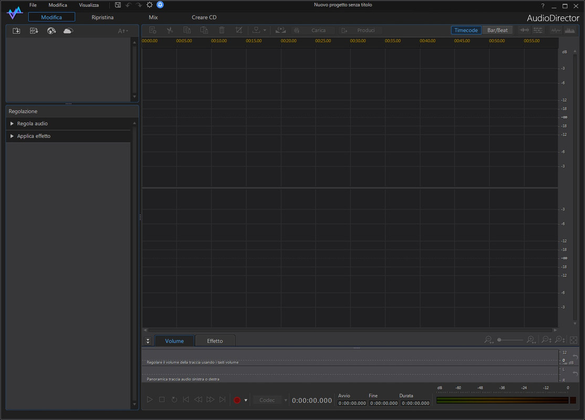
Task: Click the Stop button
Action: tap(162, 400)
